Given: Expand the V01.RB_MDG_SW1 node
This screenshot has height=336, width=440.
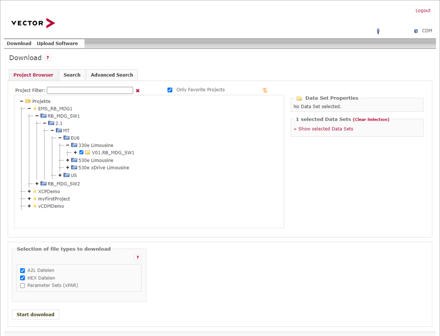Looking at the screenshot, I should [75, 152].
